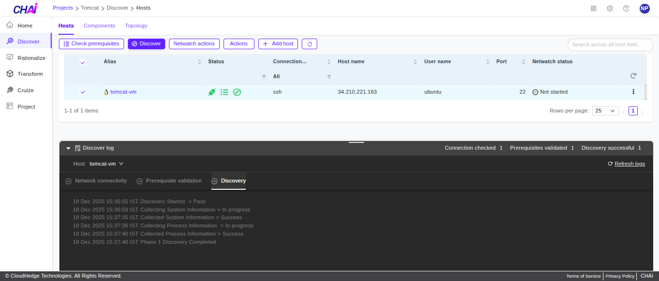Open the Privacy Policy link
The image size is (659, 281).
[620, 276]
